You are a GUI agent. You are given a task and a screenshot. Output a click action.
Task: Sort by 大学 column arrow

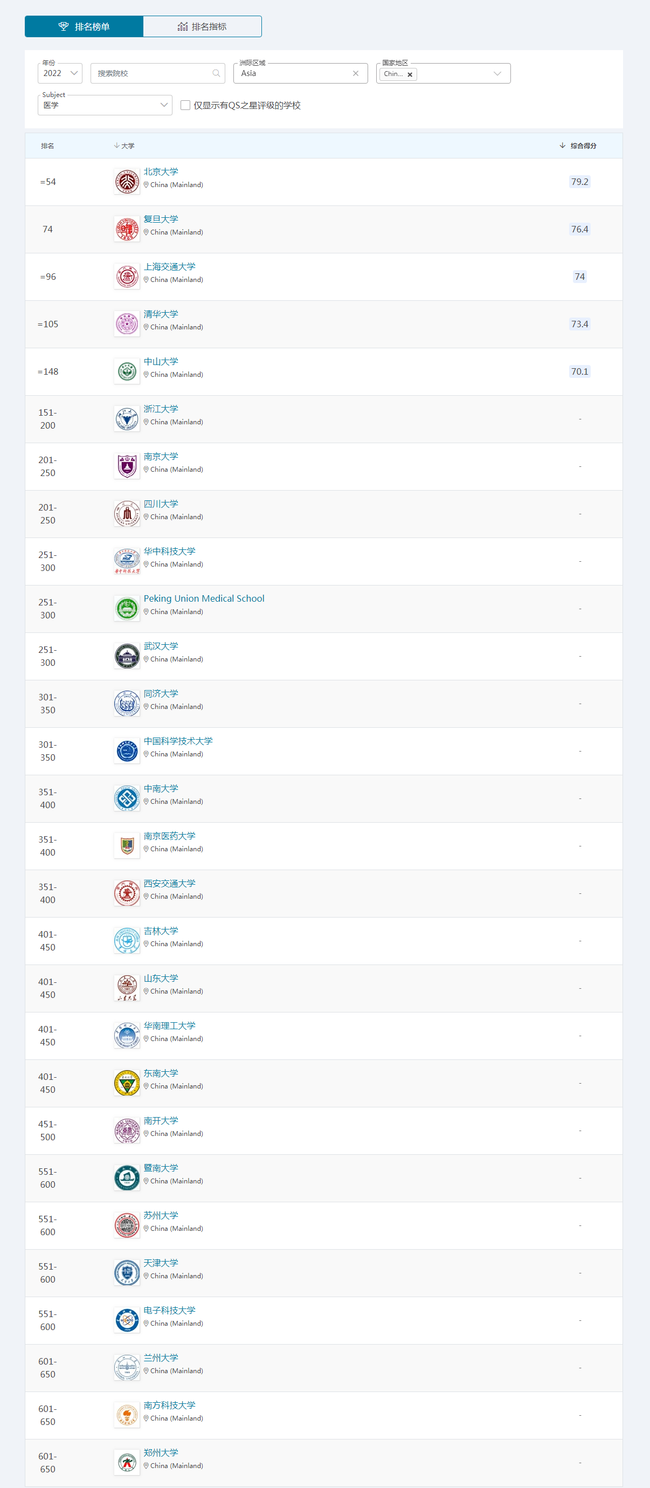coord(116,146)
